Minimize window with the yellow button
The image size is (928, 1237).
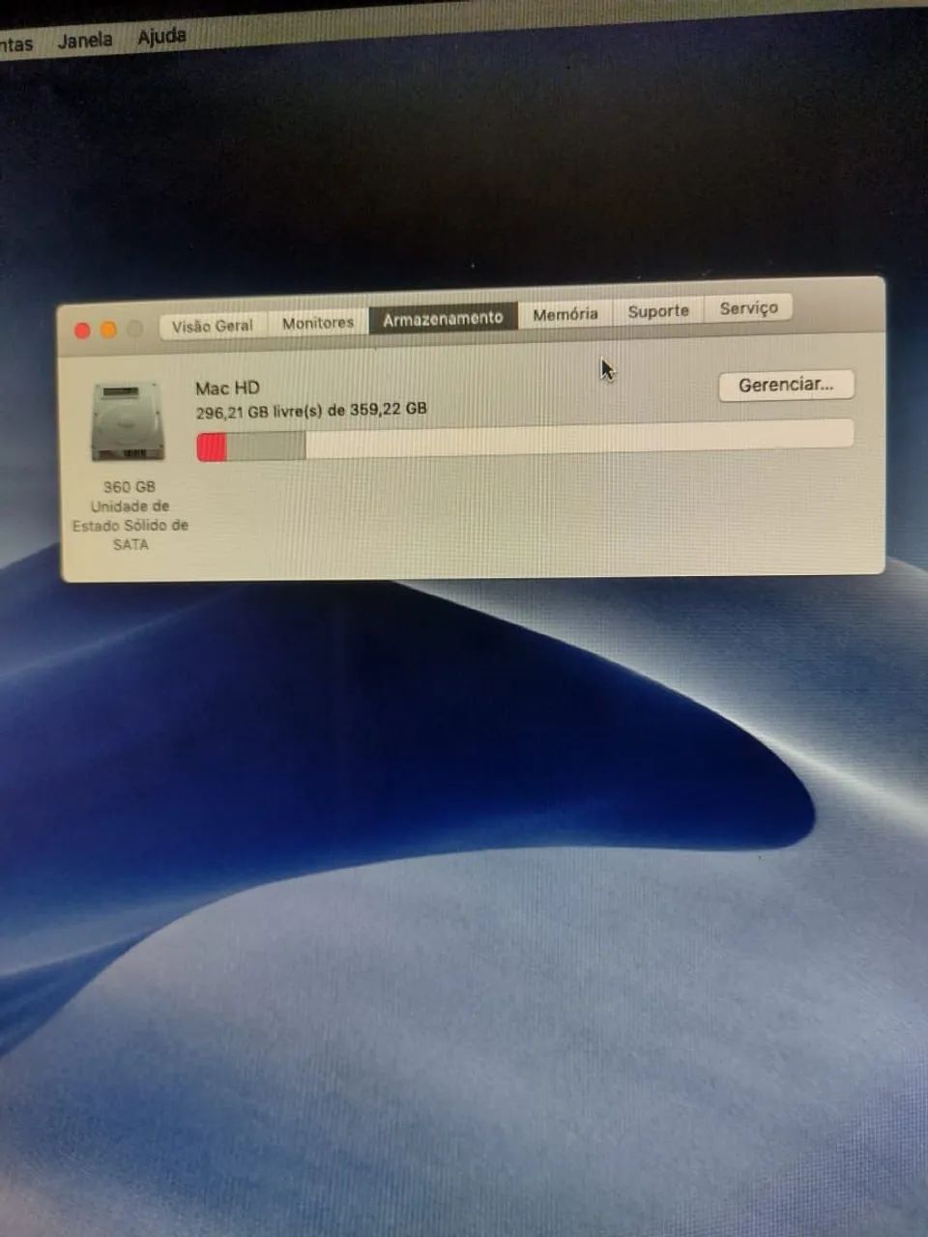108,331
